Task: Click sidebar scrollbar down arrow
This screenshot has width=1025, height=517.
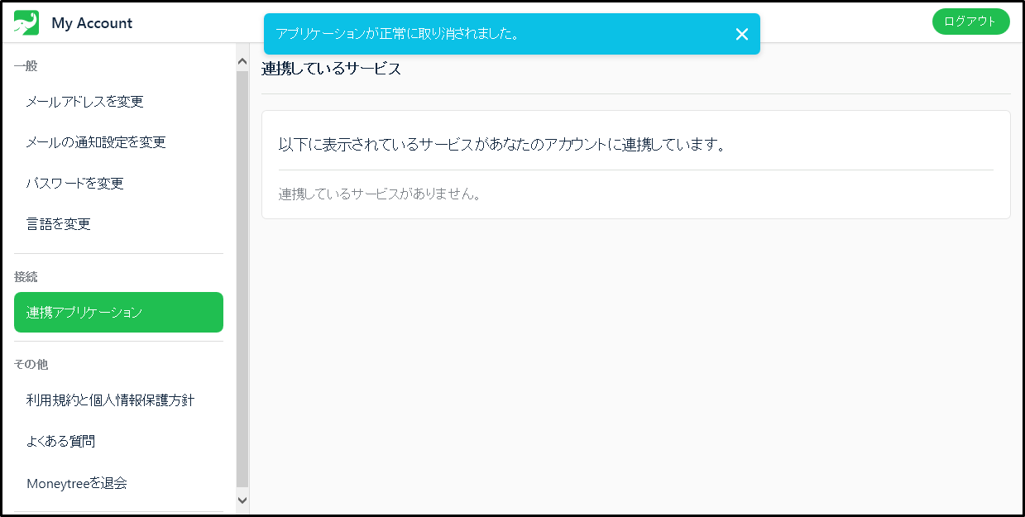Action: click(242, 500)
